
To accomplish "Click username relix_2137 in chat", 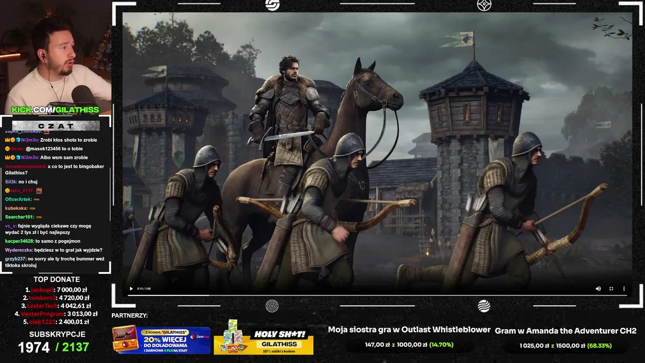I will click(22, 191).
